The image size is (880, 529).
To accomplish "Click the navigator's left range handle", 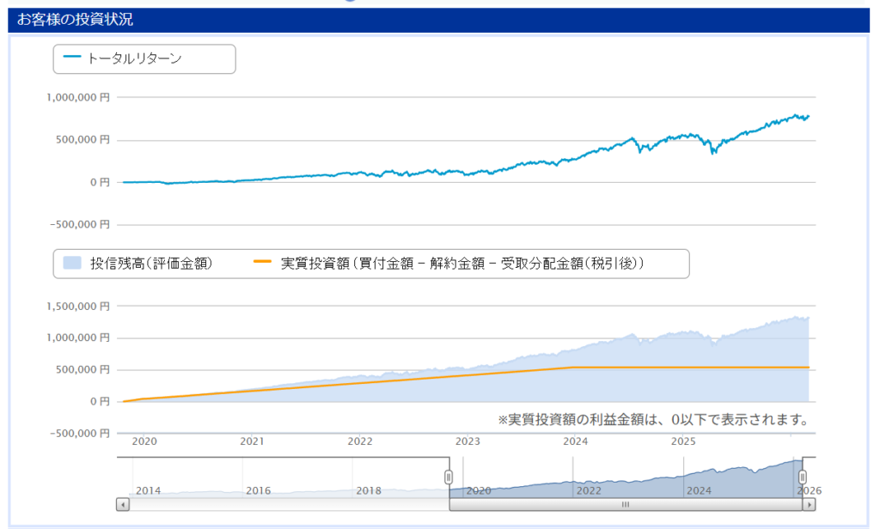I will pyautogui.click(x=449, y=477).
